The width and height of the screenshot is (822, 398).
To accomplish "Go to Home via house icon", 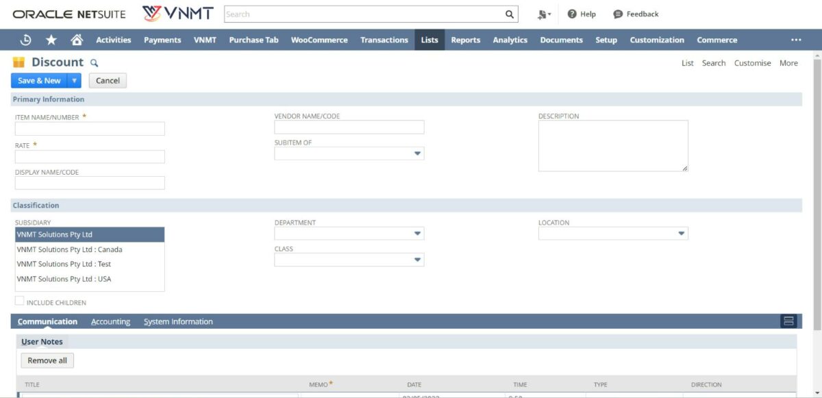I will (x=77, y=40).
